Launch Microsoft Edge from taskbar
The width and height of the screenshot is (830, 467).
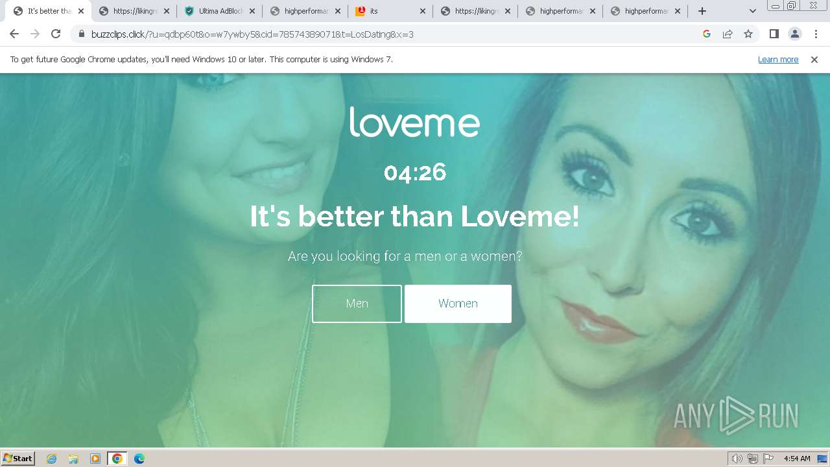click(x=139, y=459)
